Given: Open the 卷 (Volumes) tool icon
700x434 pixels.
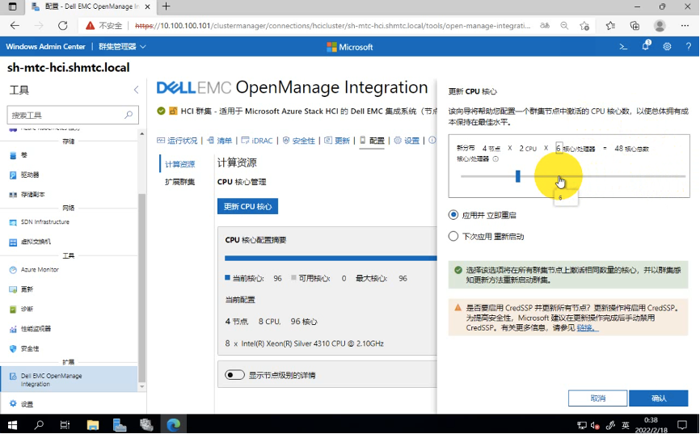Looking at the screenshot, I should pyautogui.click(x=13, y=155).
